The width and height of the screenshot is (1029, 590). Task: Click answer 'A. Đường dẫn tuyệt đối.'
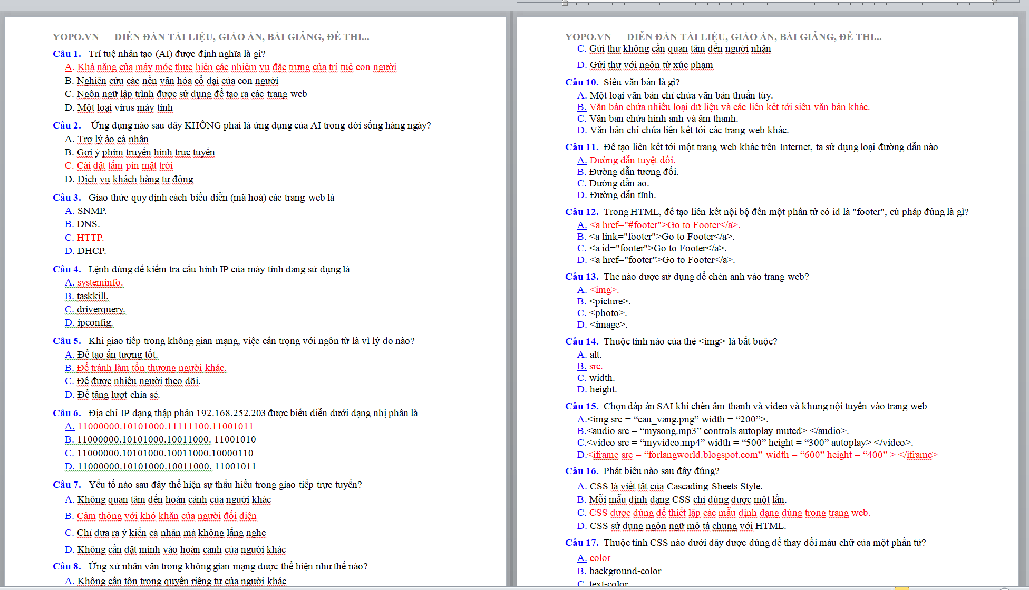pos(626,160)
